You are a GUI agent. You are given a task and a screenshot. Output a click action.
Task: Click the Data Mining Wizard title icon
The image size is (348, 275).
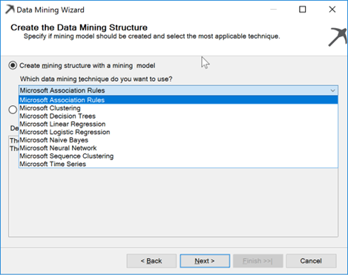10,10
